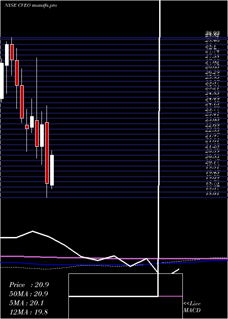Click the 24.49 price axis label

(212, 99)
